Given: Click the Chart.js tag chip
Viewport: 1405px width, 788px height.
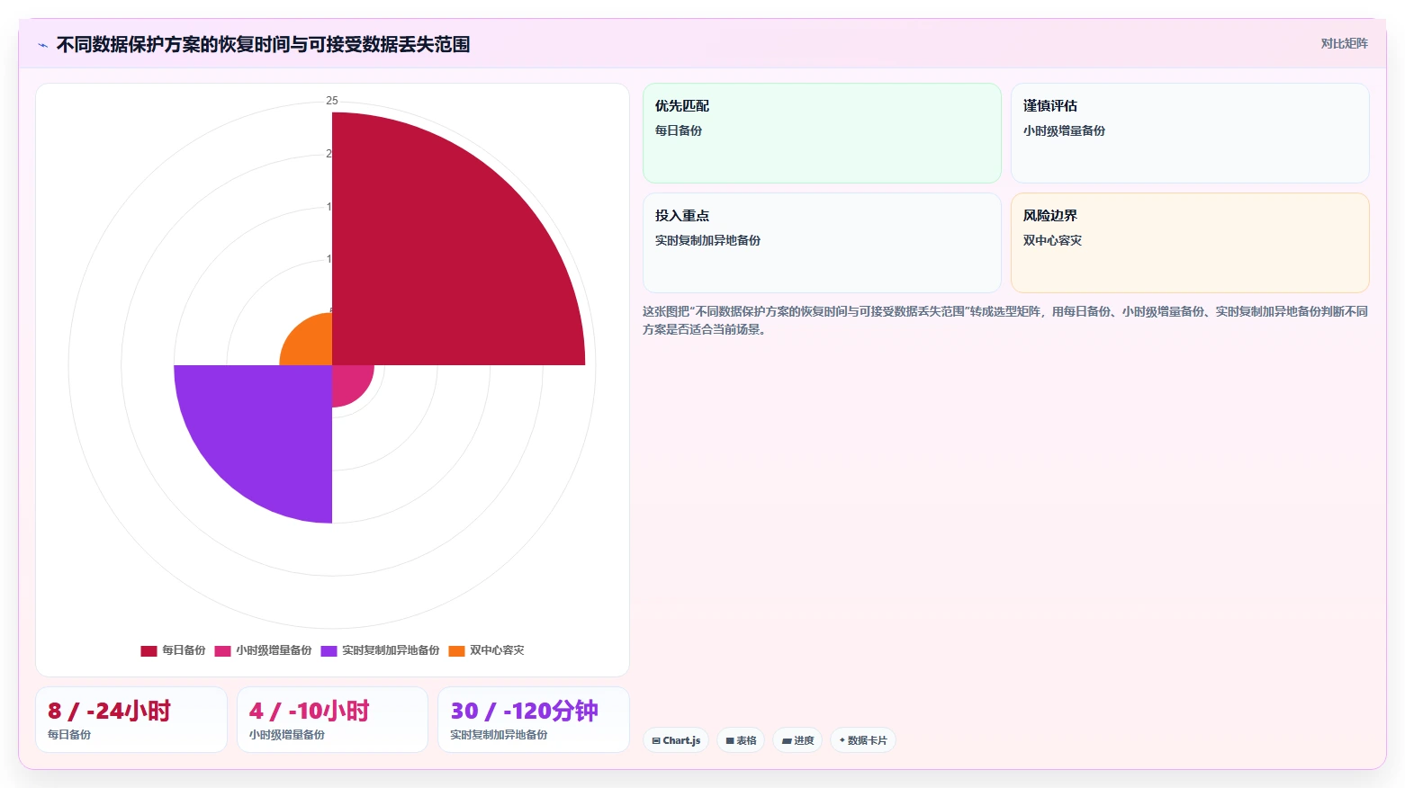Looking at the screenshot, I should tap(676, 740).
